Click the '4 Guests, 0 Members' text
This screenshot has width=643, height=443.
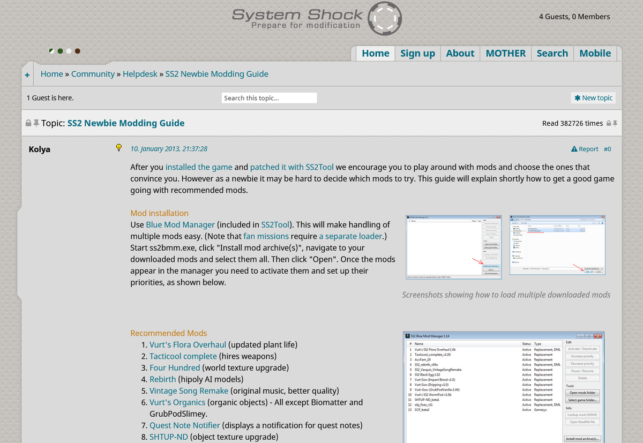coord(574,17)
